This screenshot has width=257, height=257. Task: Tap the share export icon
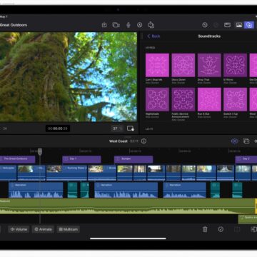[x=151, y=25]
